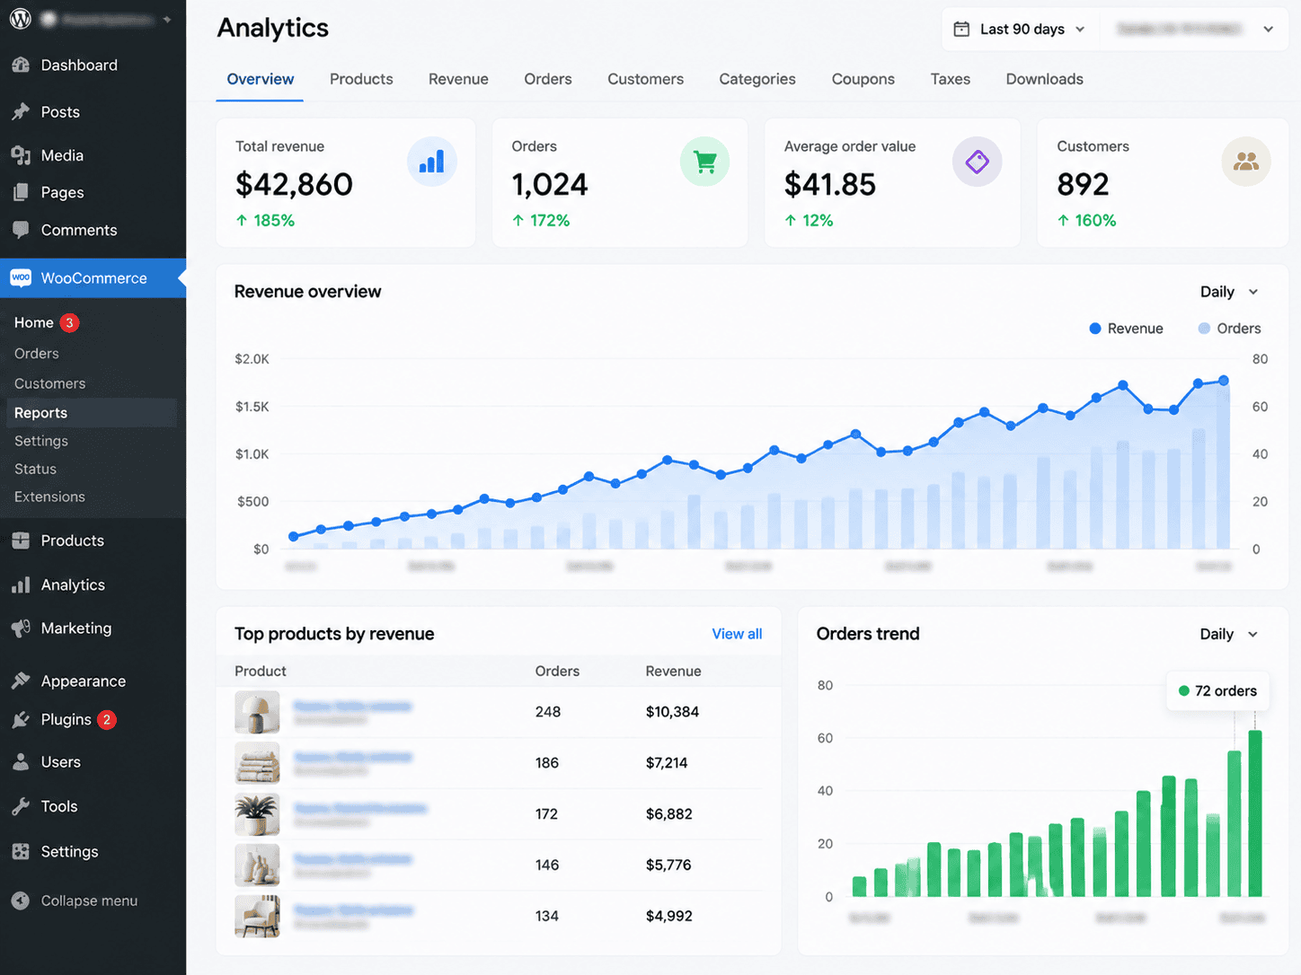The image size is (1301, 975).
Task: Click the Users person icon
Action: 21,762
